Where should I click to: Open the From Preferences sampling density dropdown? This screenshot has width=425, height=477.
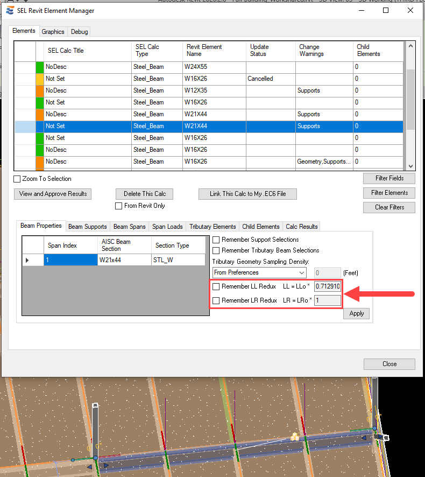[259, 272]
